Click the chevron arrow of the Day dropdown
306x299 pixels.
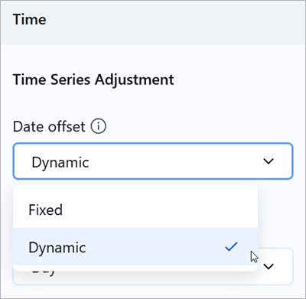pos(269,267)
